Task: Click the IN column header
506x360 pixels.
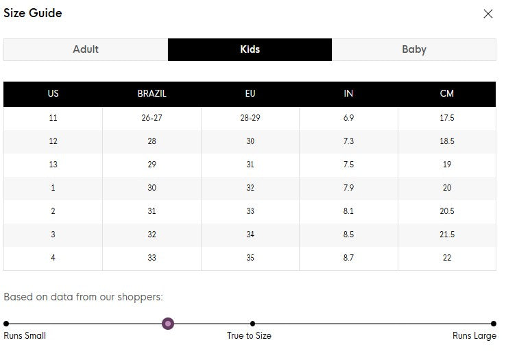Action: tap(348, 94)
